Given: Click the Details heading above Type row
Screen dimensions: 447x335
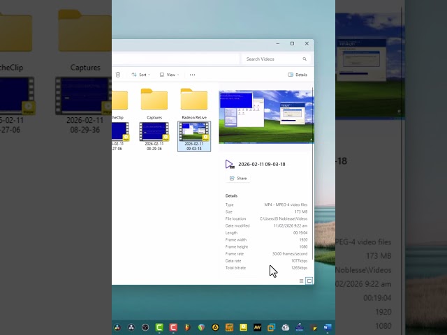Looking at the screenshot, I should [231, 195].
